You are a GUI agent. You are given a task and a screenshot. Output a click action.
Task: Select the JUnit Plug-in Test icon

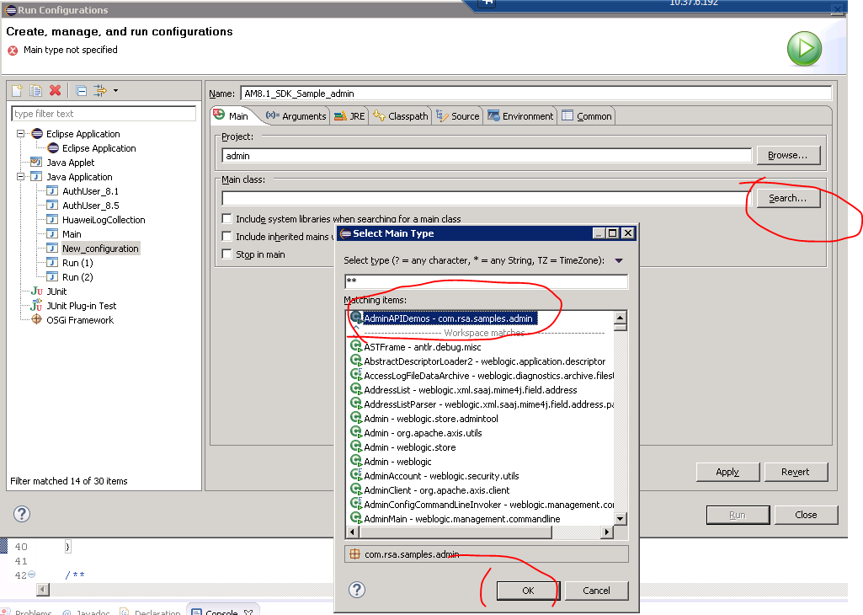pos(36,306)
